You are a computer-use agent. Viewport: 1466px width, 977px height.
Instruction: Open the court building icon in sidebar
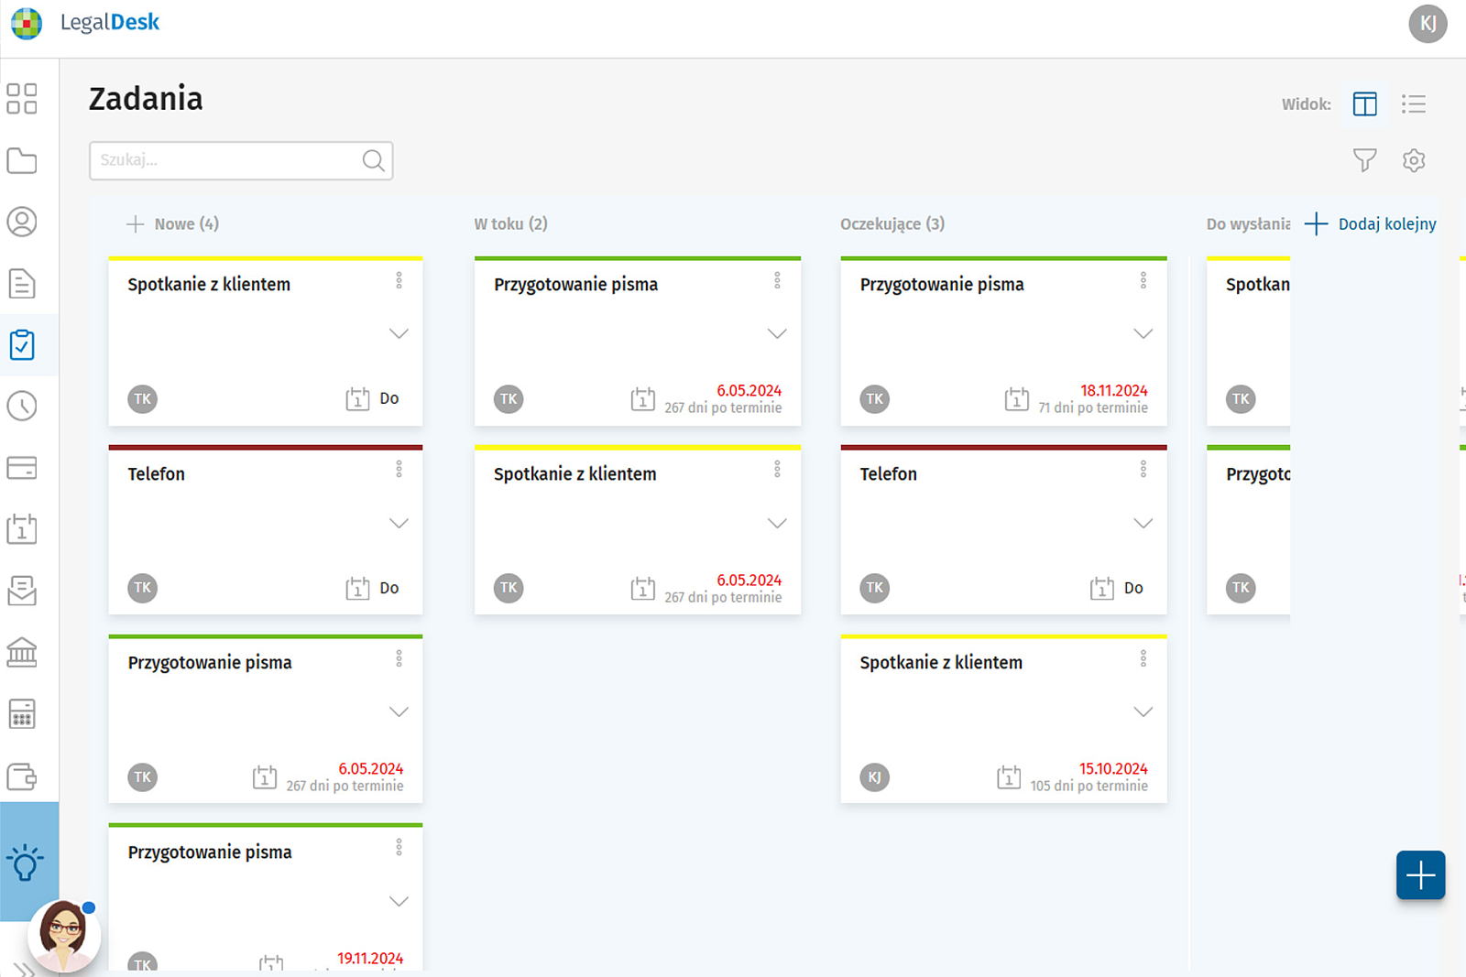(x=22, y=653)
